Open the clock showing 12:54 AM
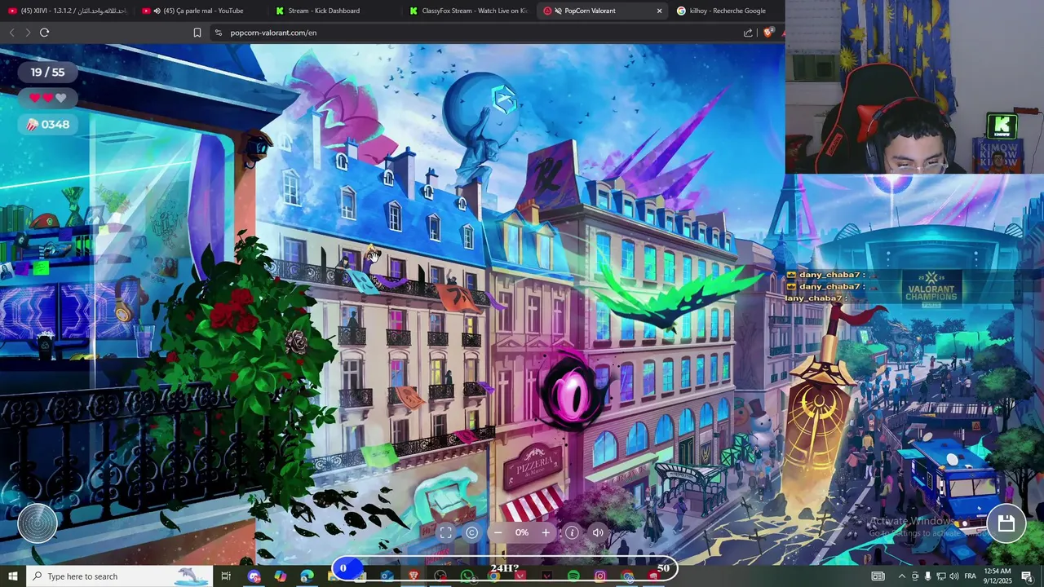The width and height of the screenshot is (1044, 587). click(998, 576)
